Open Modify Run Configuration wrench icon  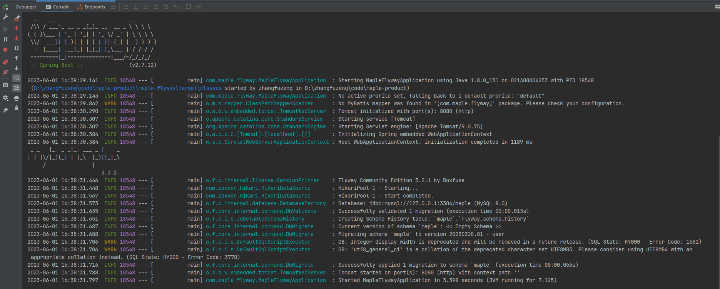coord(5,17)
